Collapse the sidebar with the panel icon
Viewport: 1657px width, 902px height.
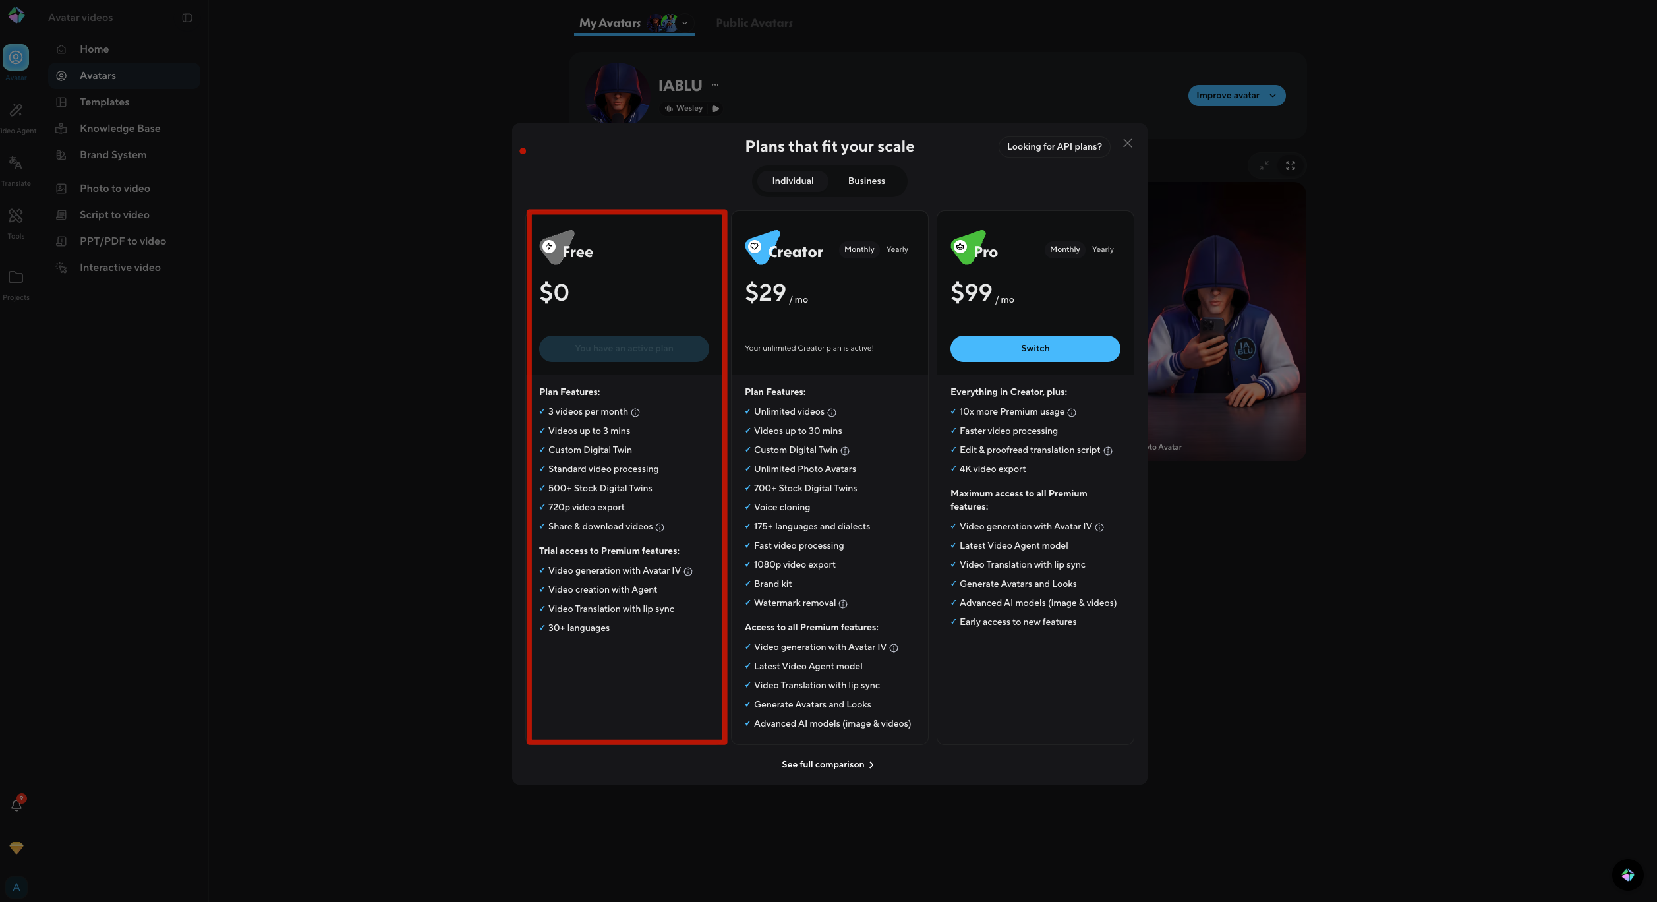pos(187,18)
